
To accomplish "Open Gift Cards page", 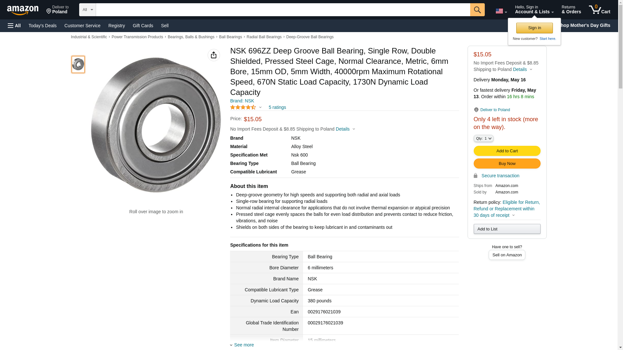I will (143, 26).
